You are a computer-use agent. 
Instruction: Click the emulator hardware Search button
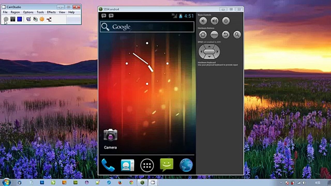[x=237, y=34]
